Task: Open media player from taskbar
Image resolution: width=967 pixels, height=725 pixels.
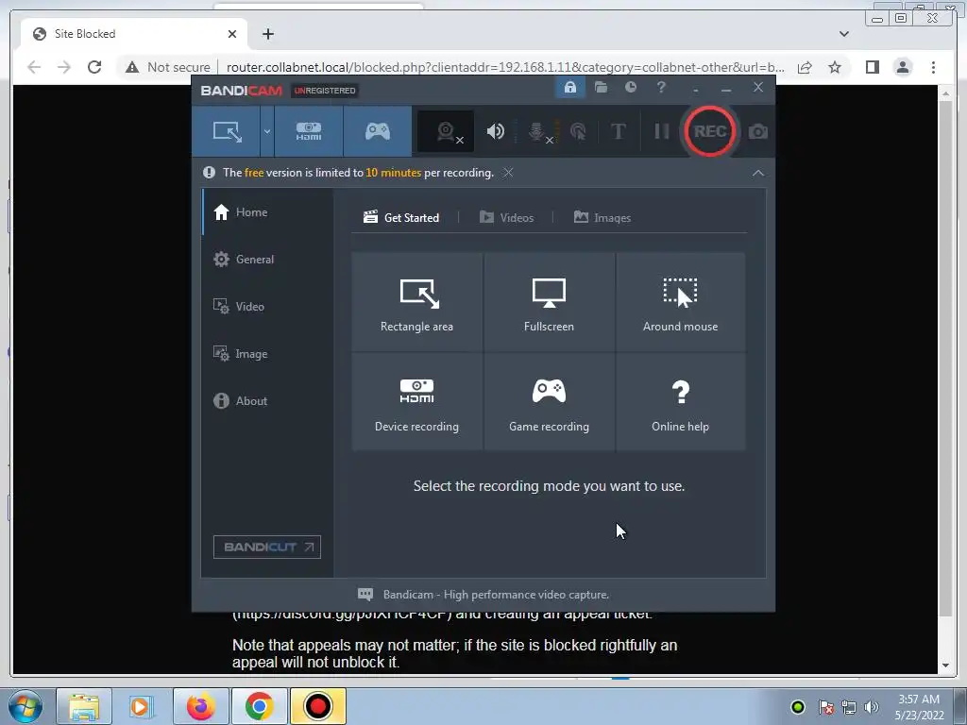Action: (x=141, y=706)
